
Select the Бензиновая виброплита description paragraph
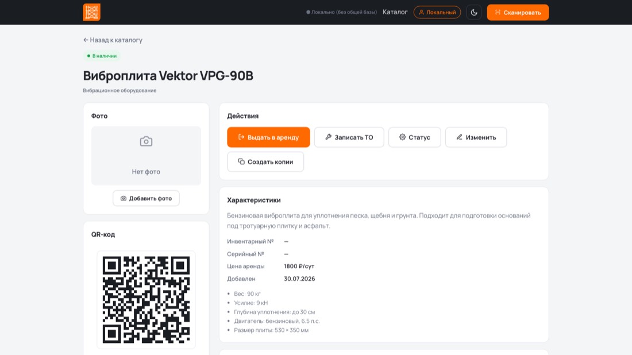(379, 221)
